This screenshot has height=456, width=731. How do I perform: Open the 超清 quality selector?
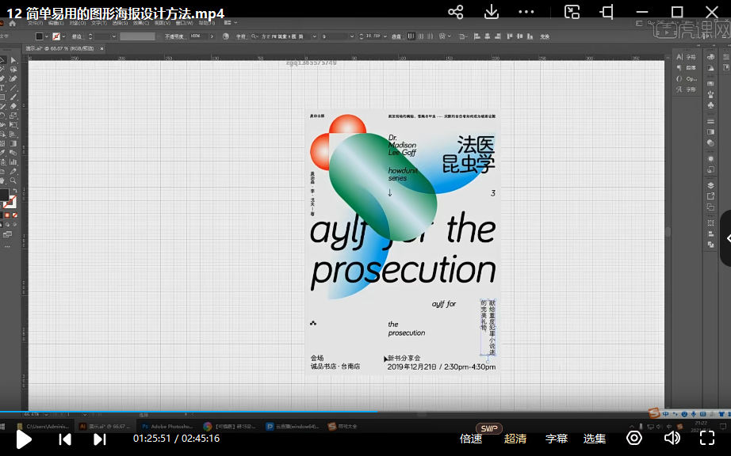pos(515,439)
